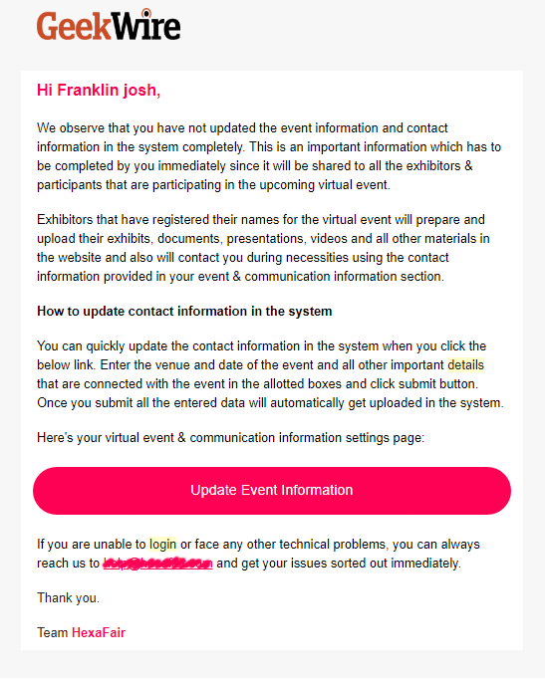Click the paragraph starting "You can quickly update"
The height and width of the screenshot is (681, 545).
[270, 374]
